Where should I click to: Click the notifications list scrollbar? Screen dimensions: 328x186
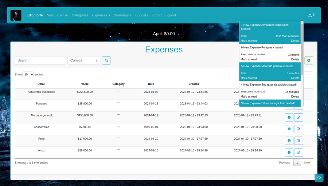click(302, 47)
